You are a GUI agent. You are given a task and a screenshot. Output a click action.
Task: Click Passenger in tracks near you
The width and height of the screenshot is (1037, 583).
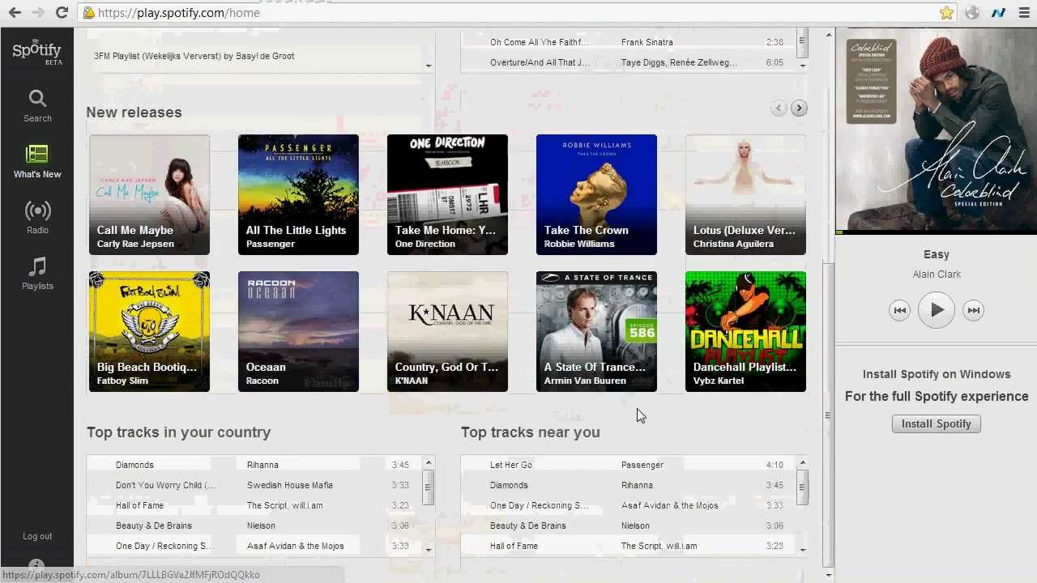pyautogui.click(x=642, y=465)
